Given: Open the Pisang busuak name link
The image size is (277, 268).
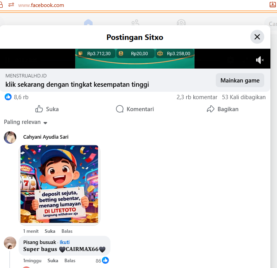Looking at the screenshot, I should (40, 242).
